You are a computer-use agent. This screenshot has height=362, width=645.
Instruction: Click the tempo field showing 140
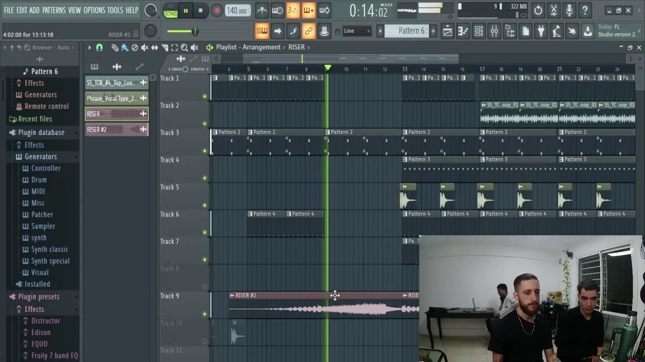pos(237,11)
